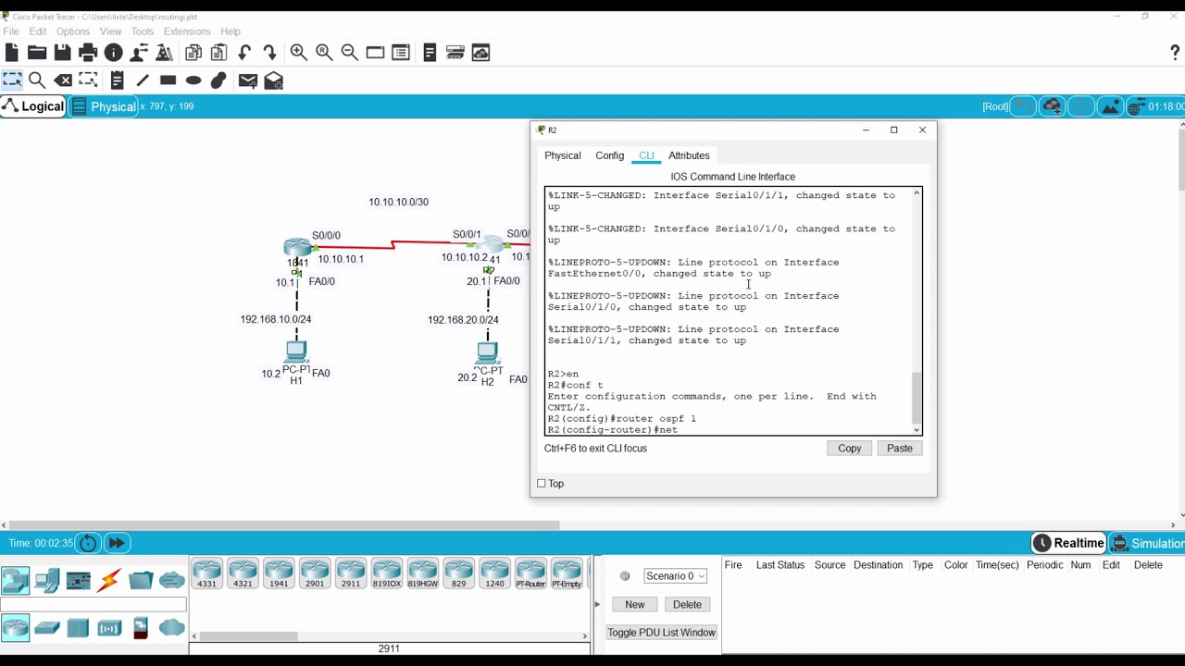Click the Power Cycle Devices button
1185x666 pixels.
click(88, 543)
